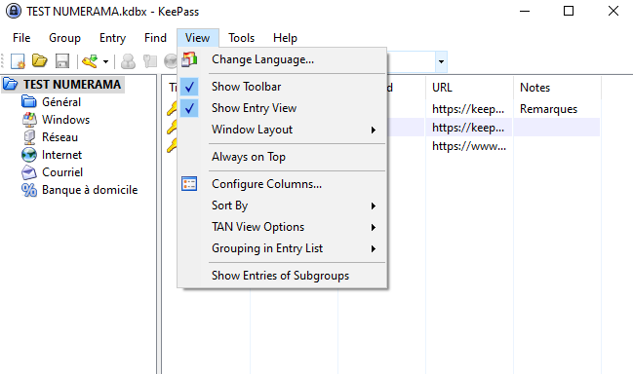Click the Courriel group envelope icon

pos(28,172)
